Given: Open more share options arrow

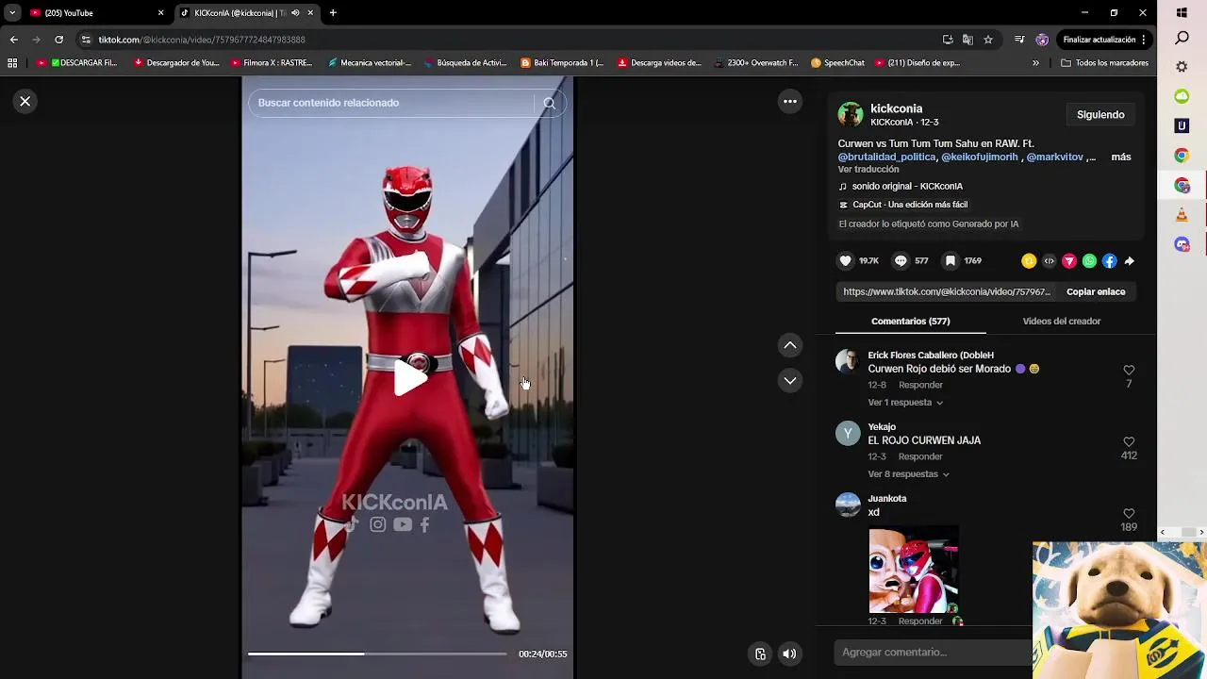Looking at the screenshot, I should click(1130, 261).
